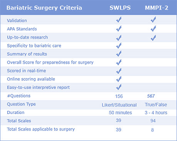Click the 3 - 4 hours duration value
This screenshot has width=177, height=141.
(x=156, y=113)
